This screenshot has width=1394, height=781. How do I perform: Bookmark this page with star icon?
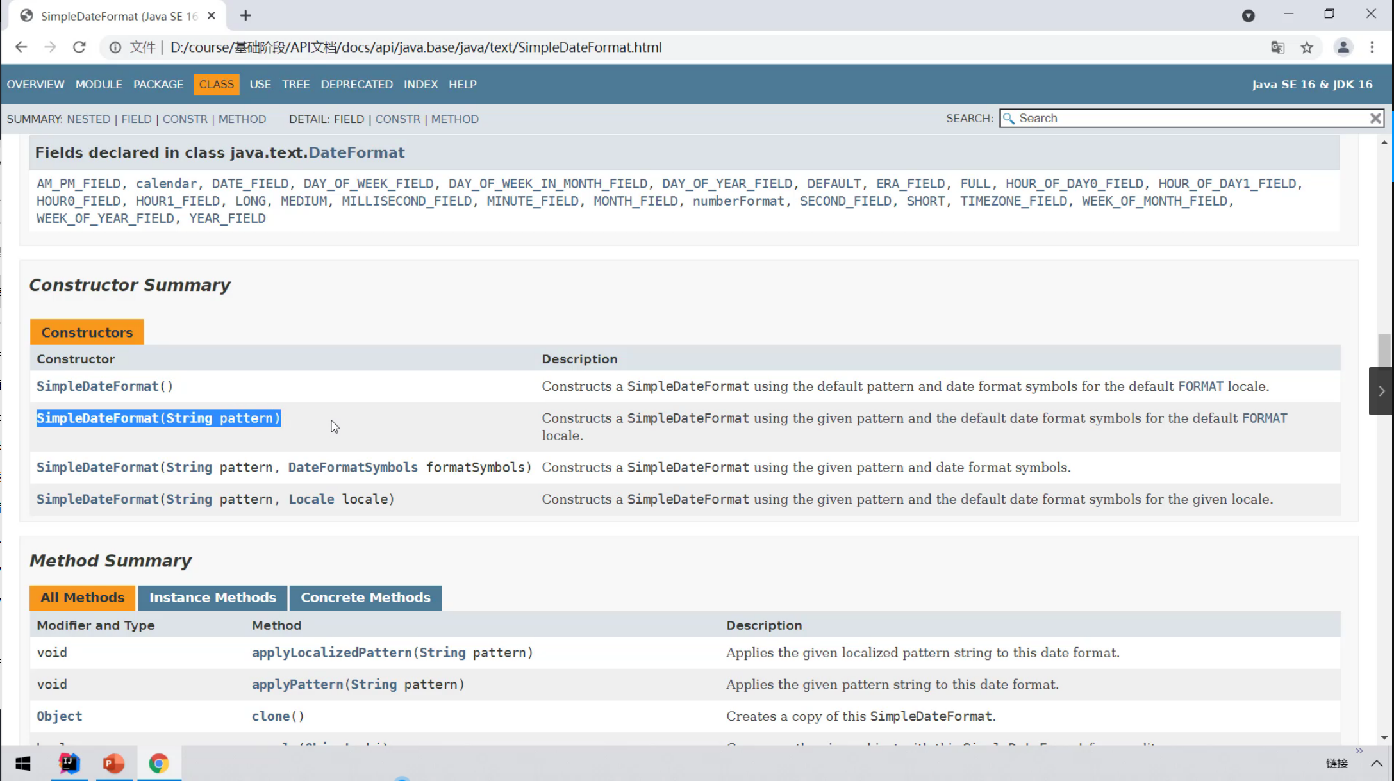(1307, 47)
